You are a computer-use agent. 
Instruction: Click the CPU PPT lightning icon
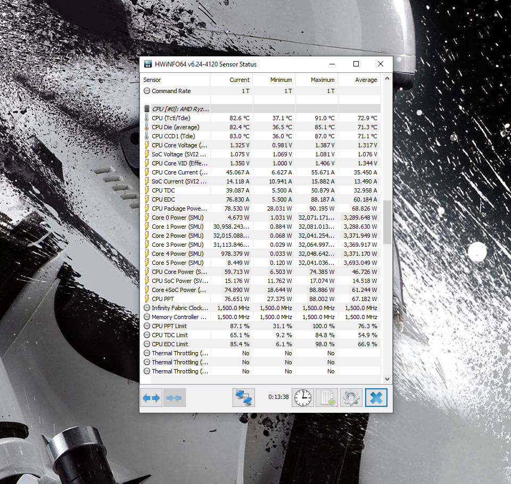point(147,299)
